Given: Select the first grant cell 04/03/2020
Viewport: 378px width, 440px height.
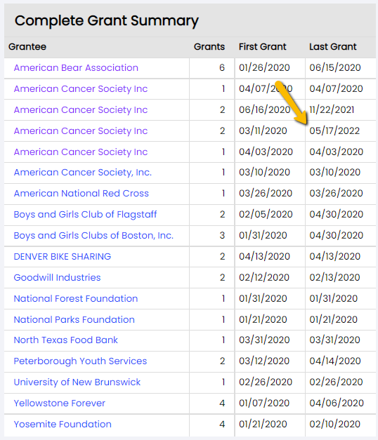Looking at the screenshot, I should pos(266,152).
